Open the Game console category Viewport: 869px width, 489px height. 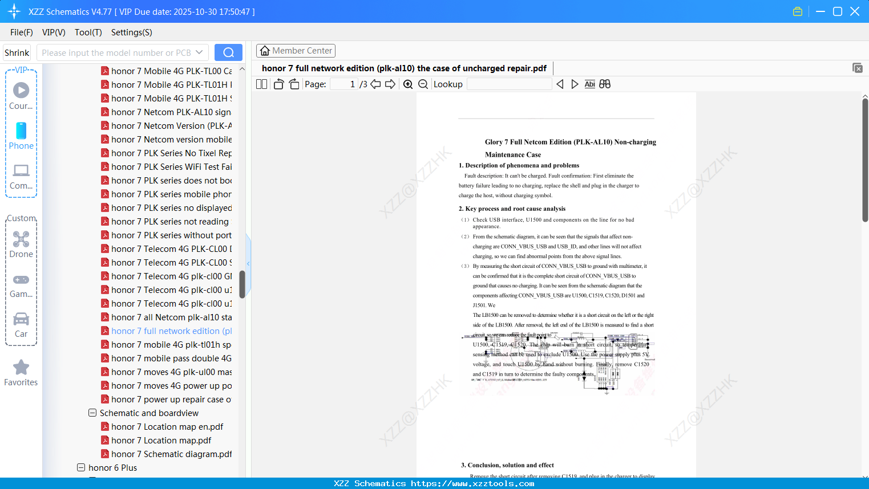[x=21, y=285]
